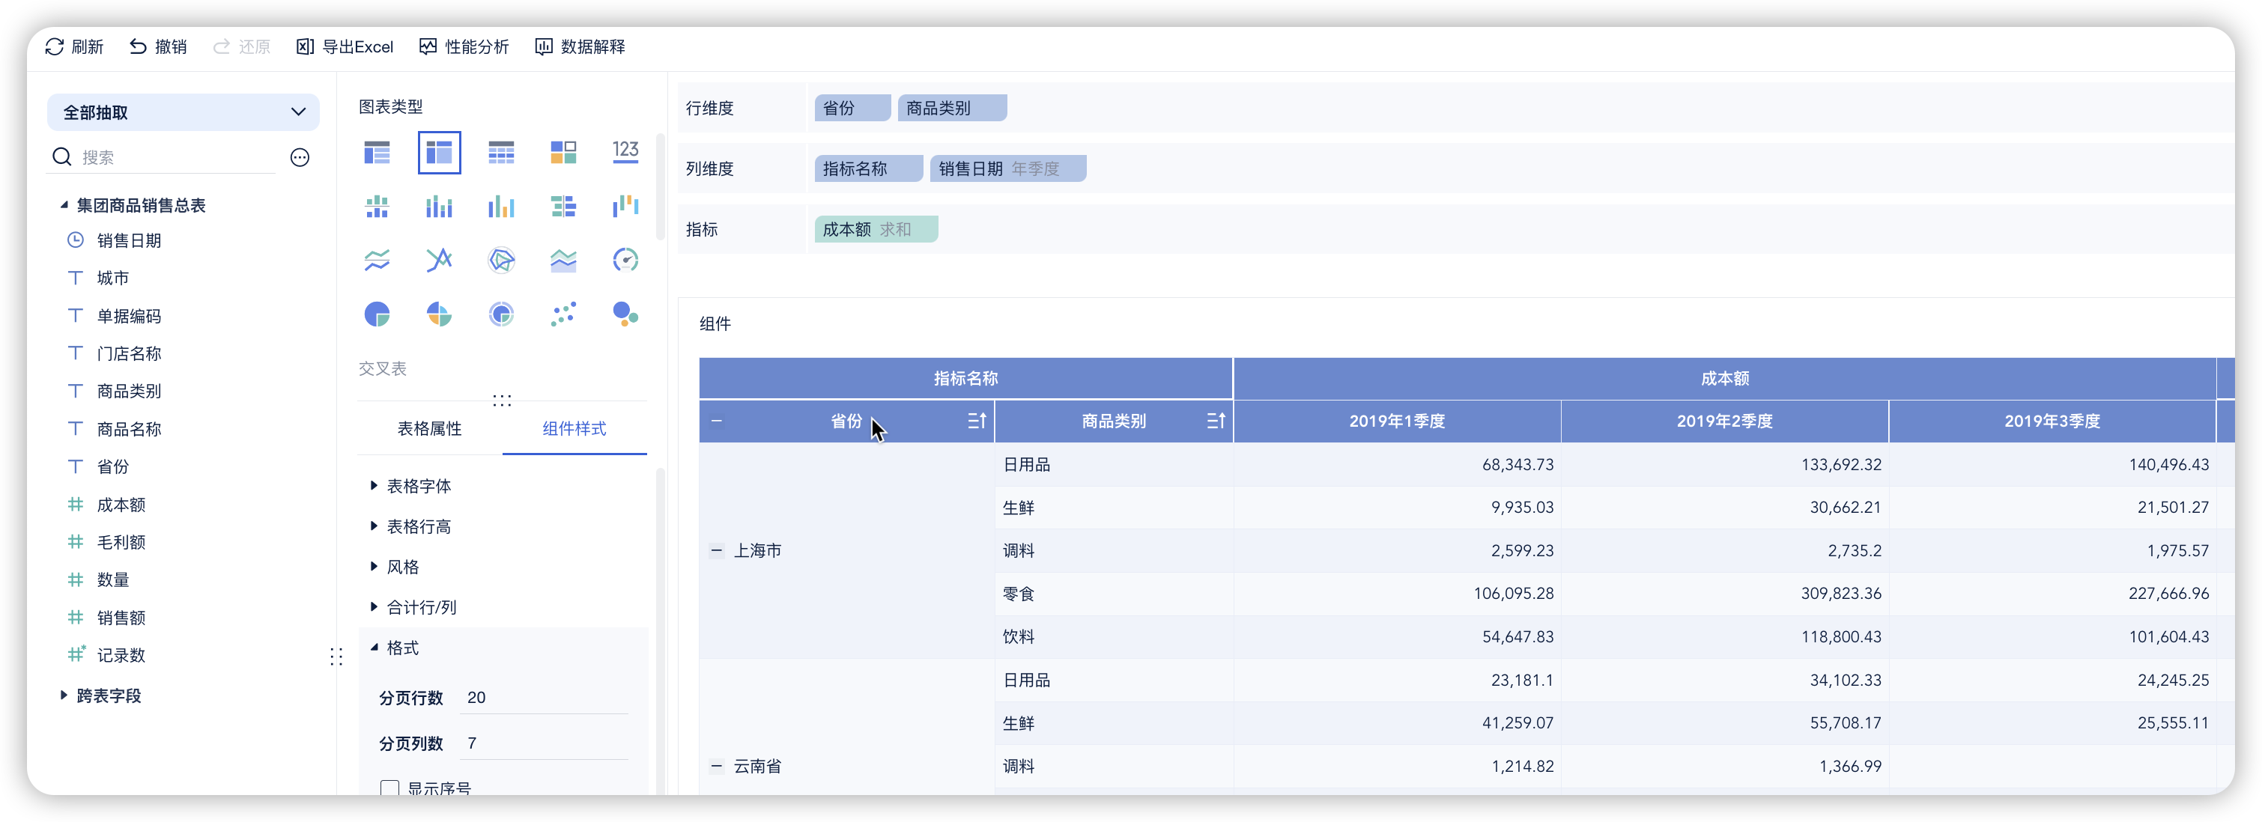The height and width of the screenshot is (822, 2262).
Task: Select the comparison bar chart type
Action: pos(563,206)
